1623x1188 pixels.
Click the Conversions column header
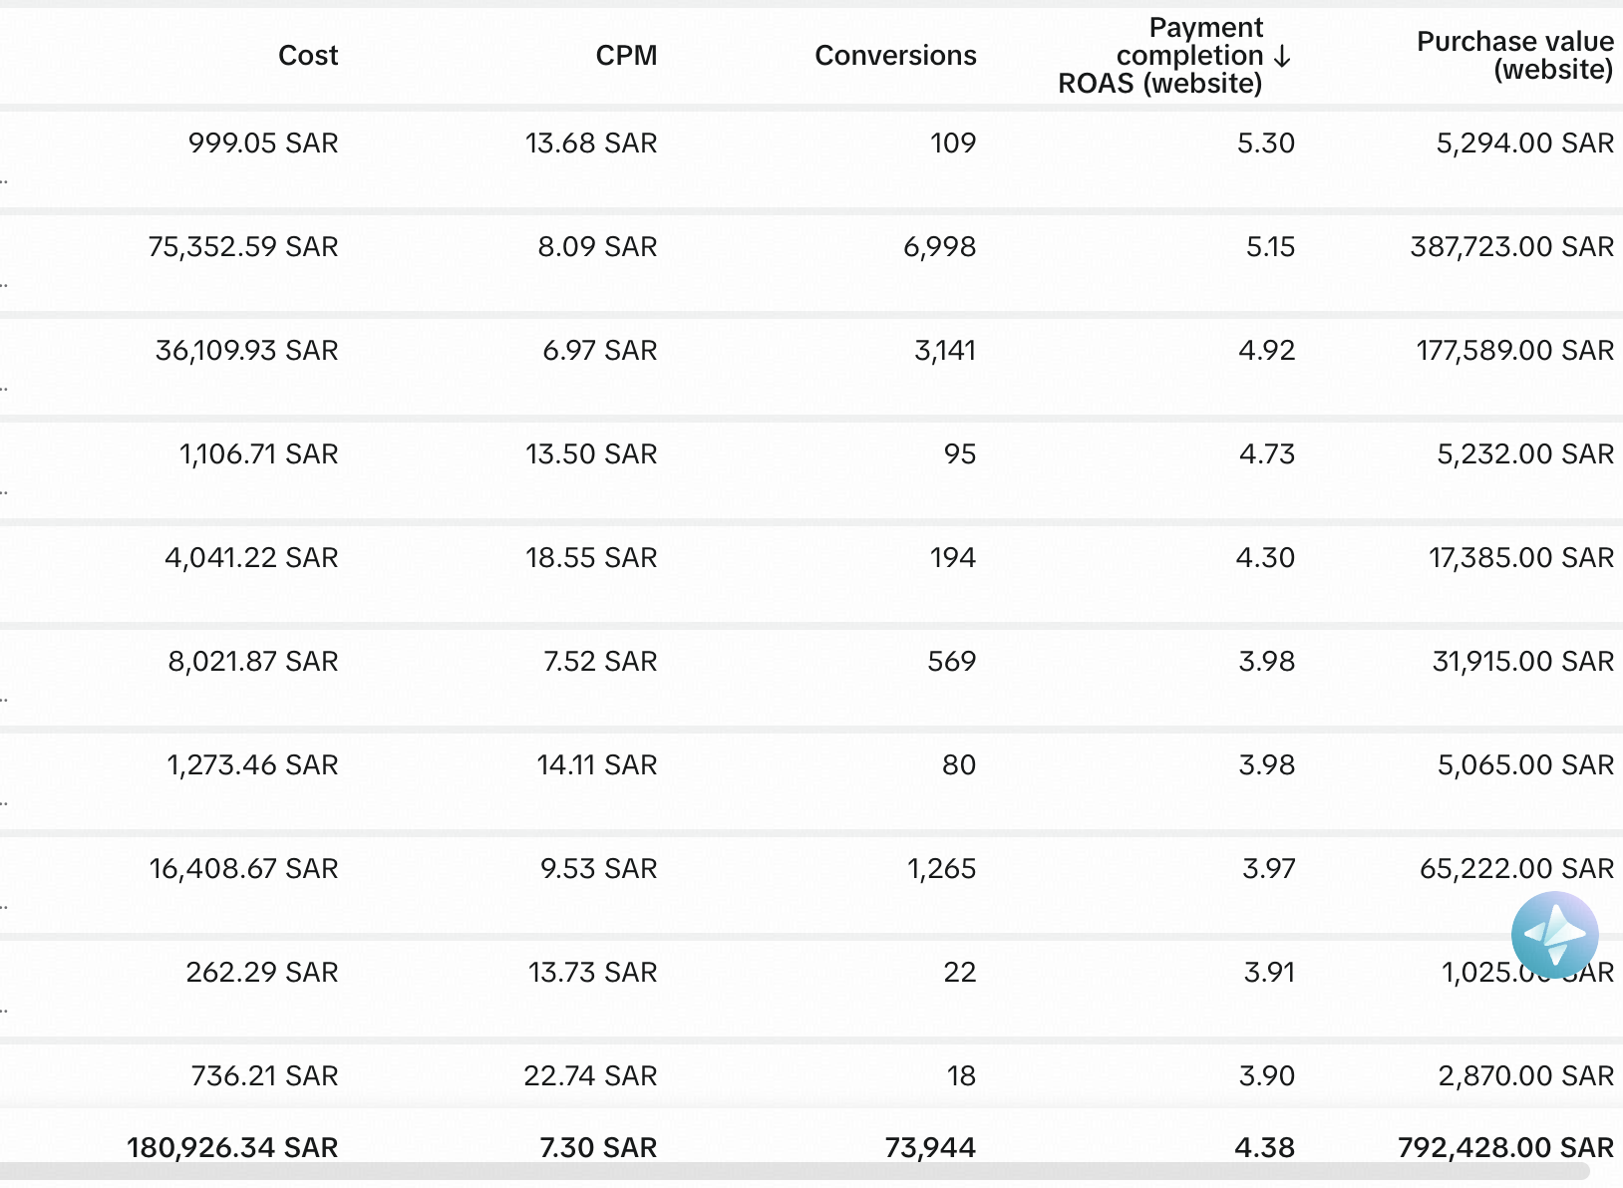[x=895, y=56]
